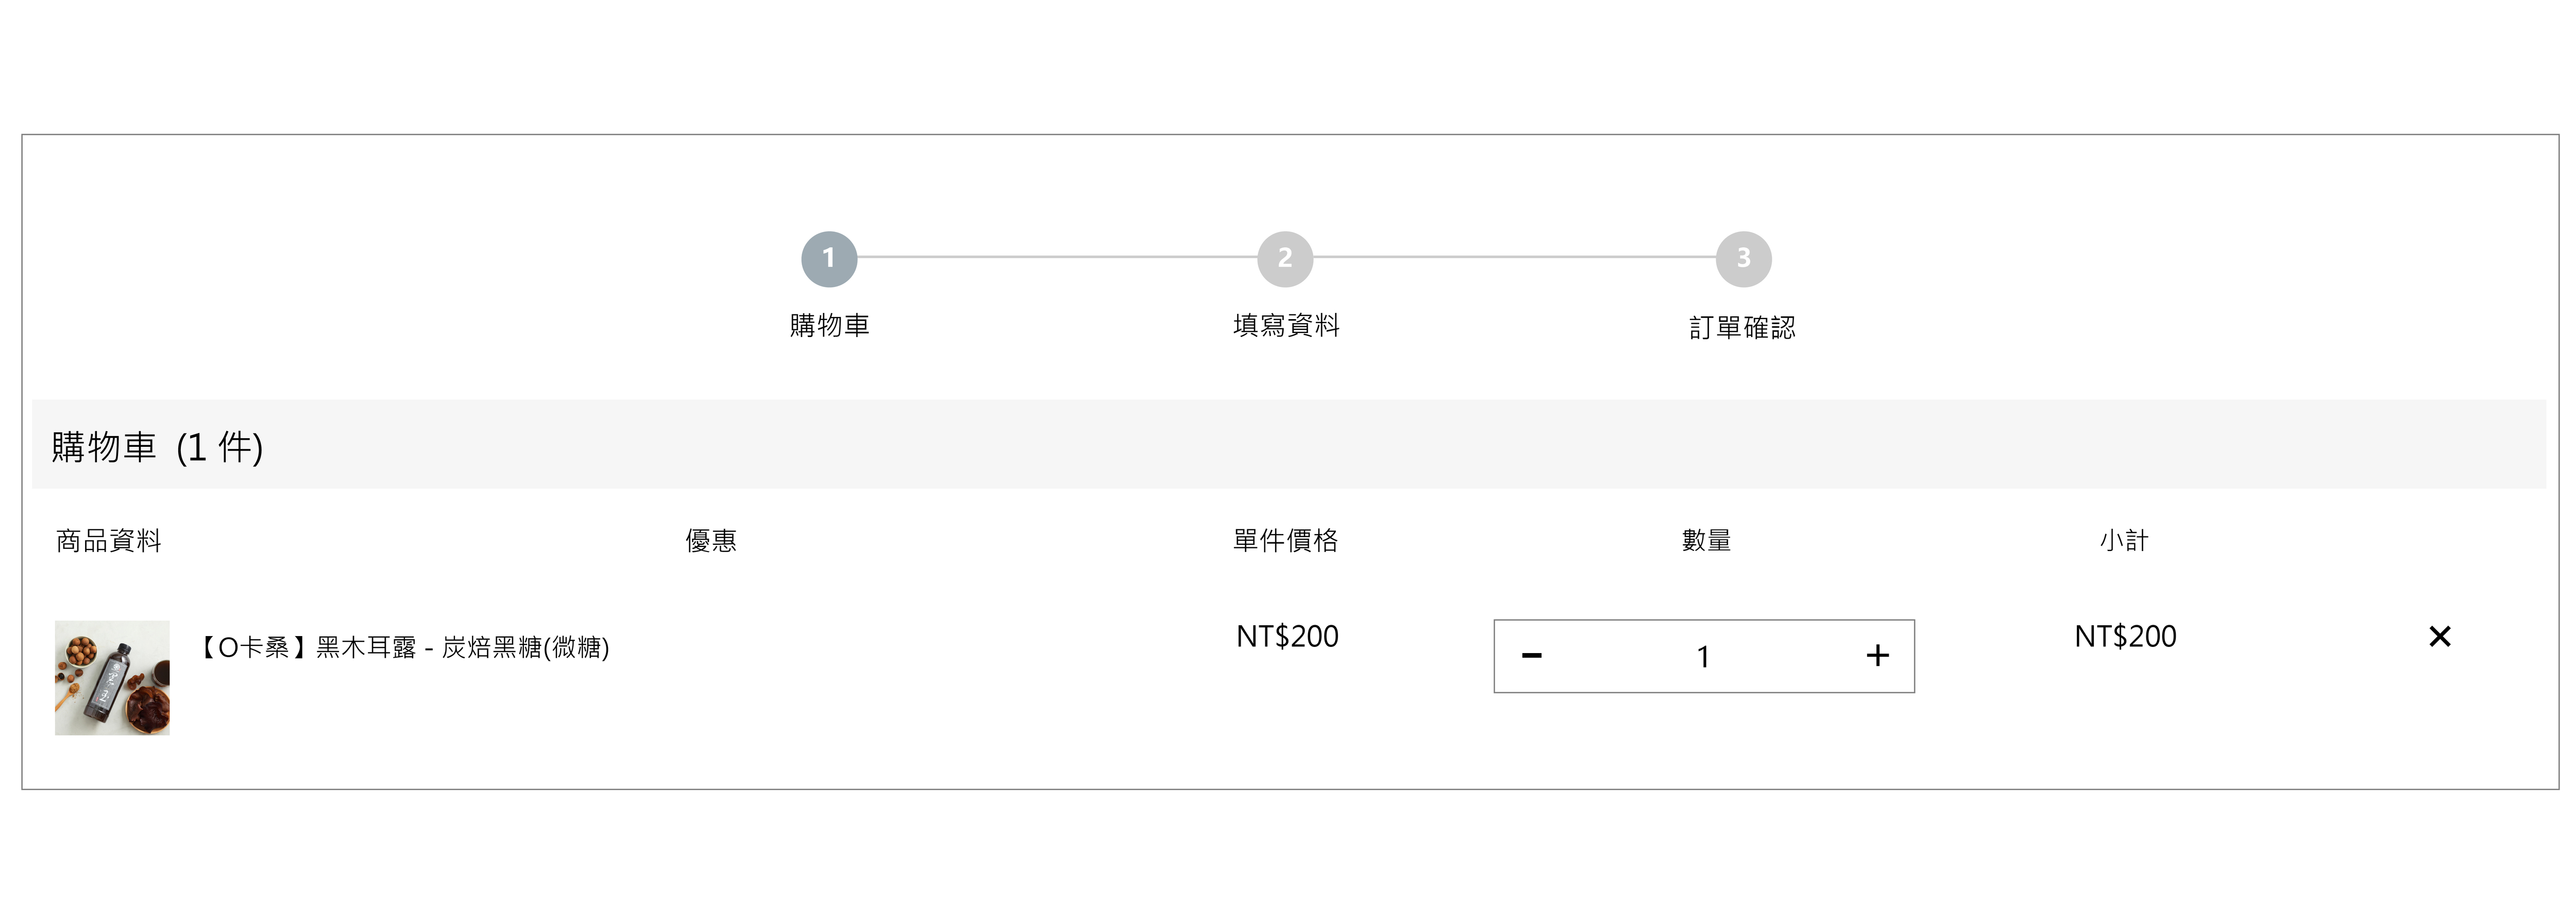Click the step 3 circle icon
This screenshot has height=902, width=2576.
tap(1743, 259)
